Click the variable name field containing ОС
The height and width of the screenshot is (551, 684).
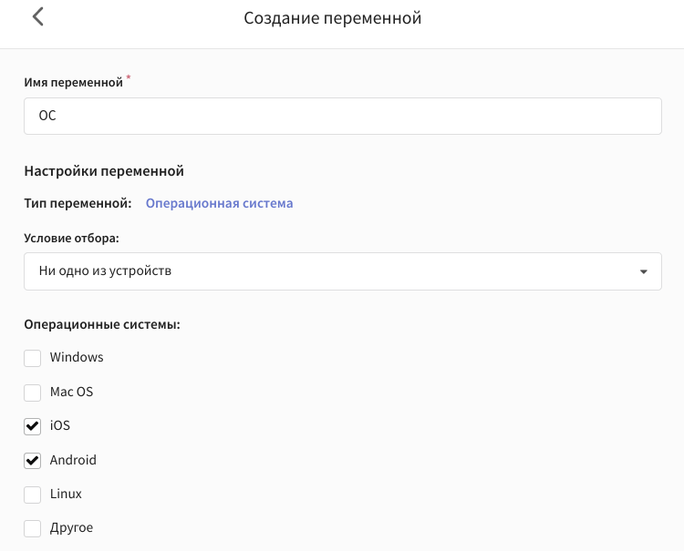point(343,116)
